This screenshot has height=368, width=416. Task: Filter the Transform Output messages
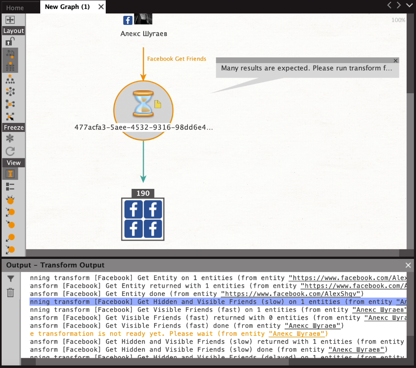11,278
